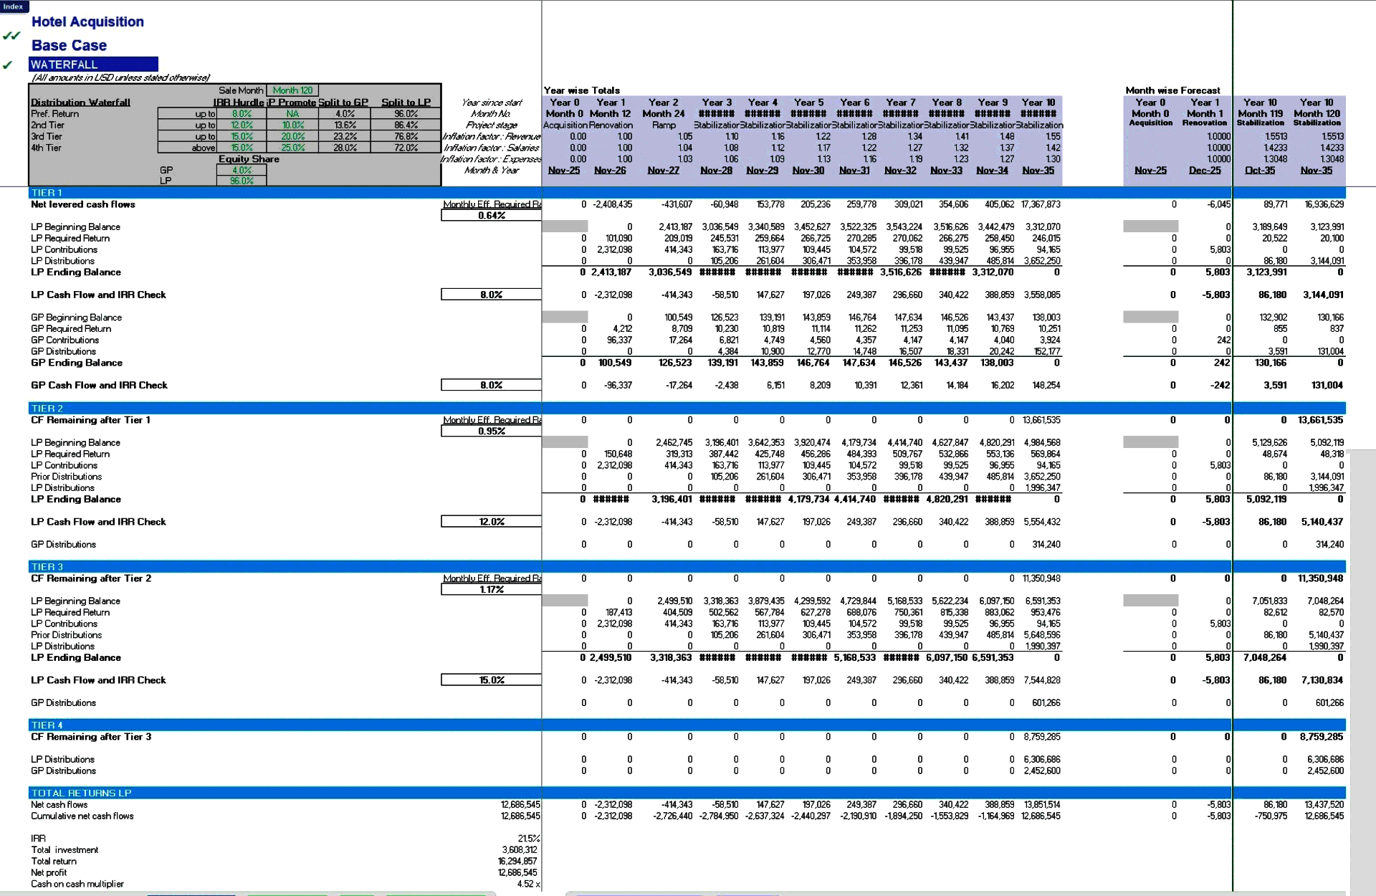Click the Dec-25 monthly date header
Viewport: 1376px width, 896px height.
(x=1205, y=170)
